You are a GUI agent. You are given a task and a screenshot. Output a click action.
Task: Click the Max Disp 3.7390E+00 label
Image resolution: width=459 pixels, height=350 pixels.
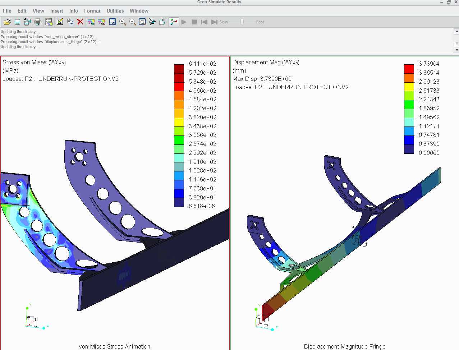pos(262,79)
